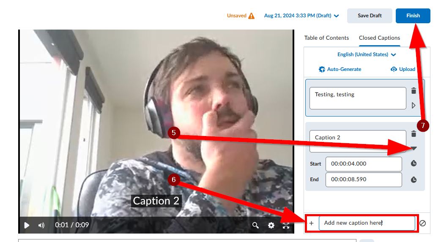Image resolution: width=441 pixels, height=242 pixels.
Task: Edit the "Caption 2" text box
Action: pyautogui.click(x=358, y=141)
